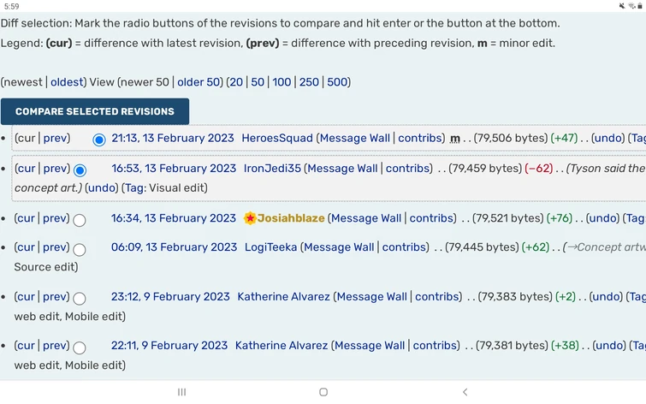Select the 22:11, 9 February 2023 revision radio
The width and height of the screenshot is (646, 404).
tap(80, 348)
